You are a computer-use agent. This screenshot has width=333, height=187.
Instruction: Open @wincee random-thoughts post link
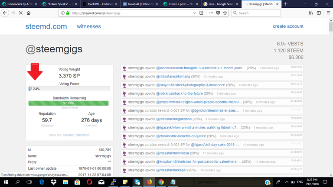click(201, 68)
